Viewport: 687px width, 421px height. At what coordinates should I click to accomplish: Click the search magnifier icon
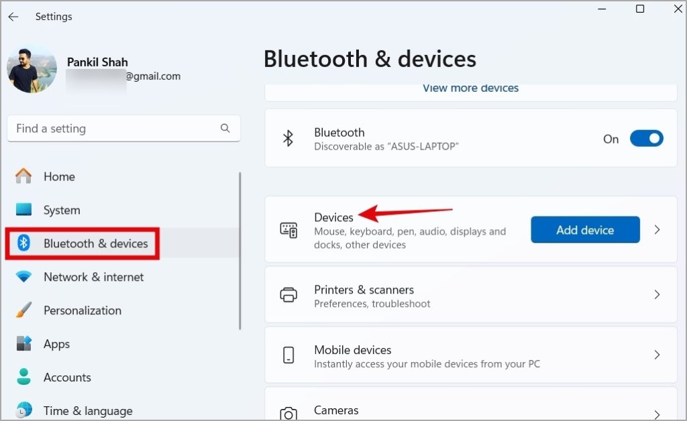(225, 128)
